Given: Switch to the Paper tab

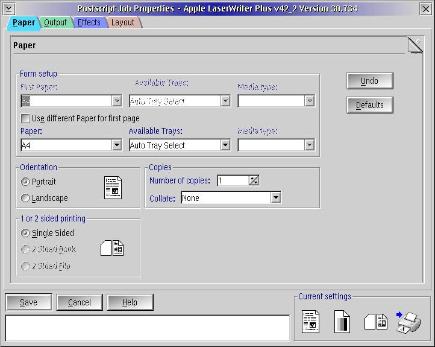Looking at the screenshot, I should coord(23,22).
